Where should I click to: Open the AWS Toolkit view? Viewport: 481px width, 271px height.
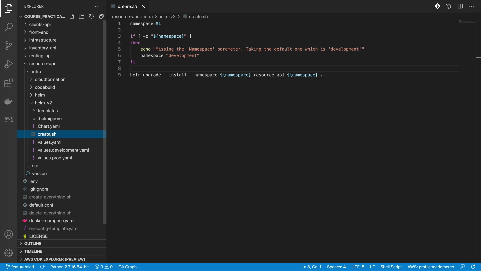point(9,119)
